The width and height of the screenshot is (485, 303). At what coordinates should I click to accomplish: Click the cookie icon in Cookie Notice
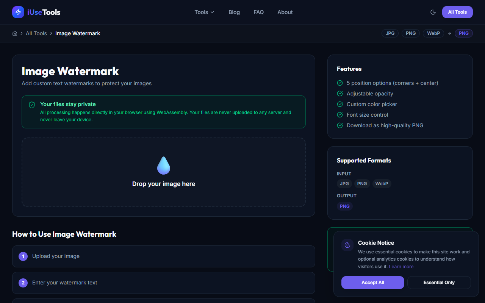pos(347,245)
